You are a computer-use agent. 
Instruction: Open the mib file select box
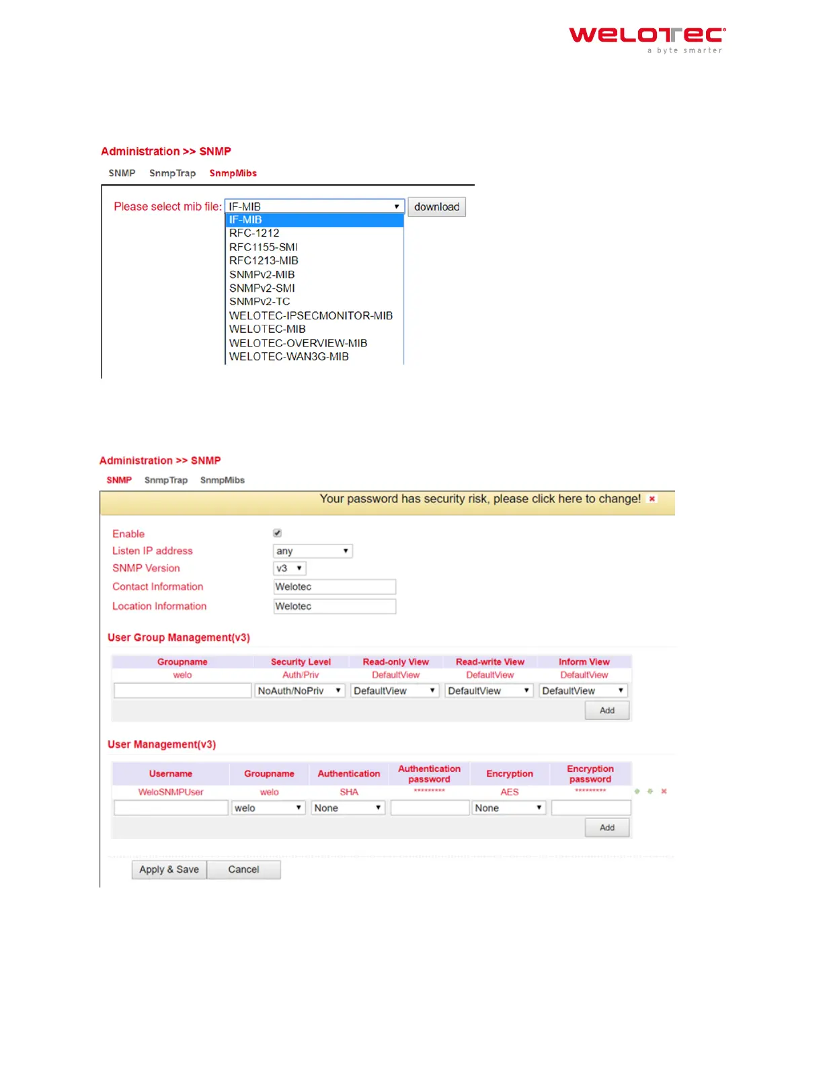point(315,206)
